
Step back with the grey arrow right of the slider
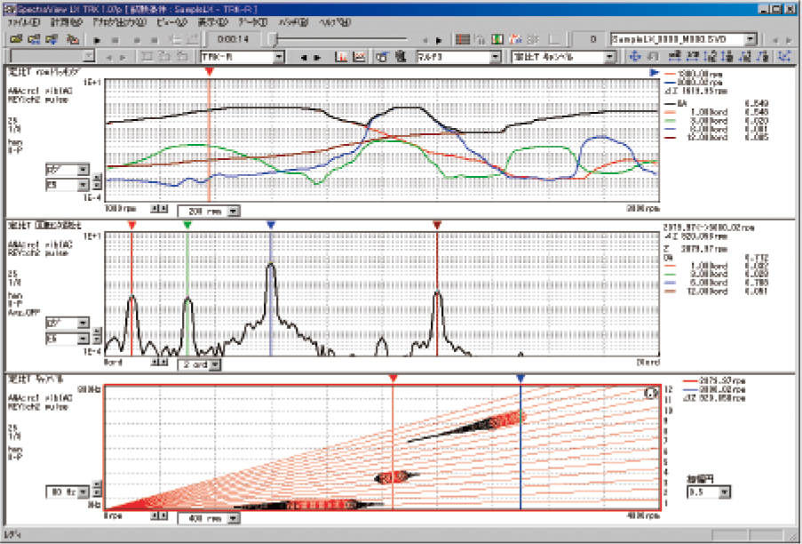pyautogui.click(x=424, y=40)
